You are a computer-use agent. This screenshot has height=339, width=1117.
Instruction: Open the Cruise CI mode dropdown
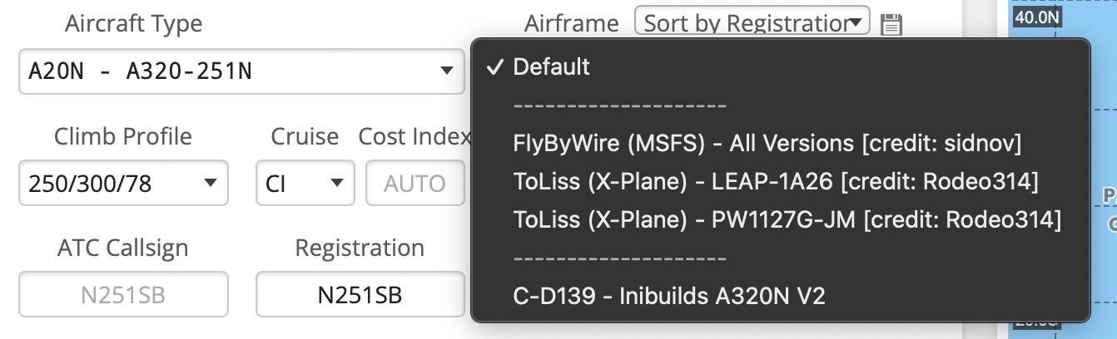click(305, 183)
